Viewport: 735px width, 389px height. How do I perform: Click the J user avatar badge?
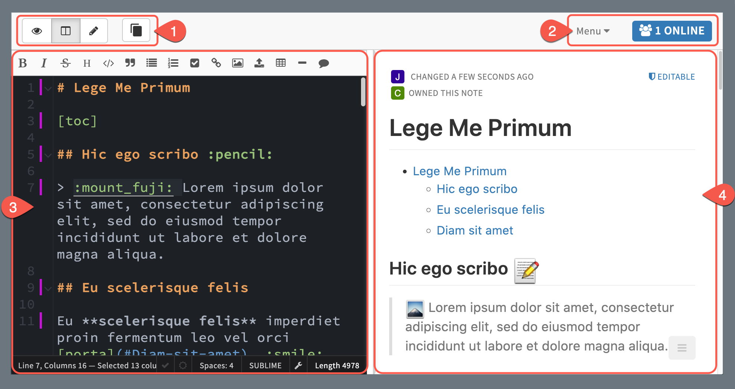[397, 77]
